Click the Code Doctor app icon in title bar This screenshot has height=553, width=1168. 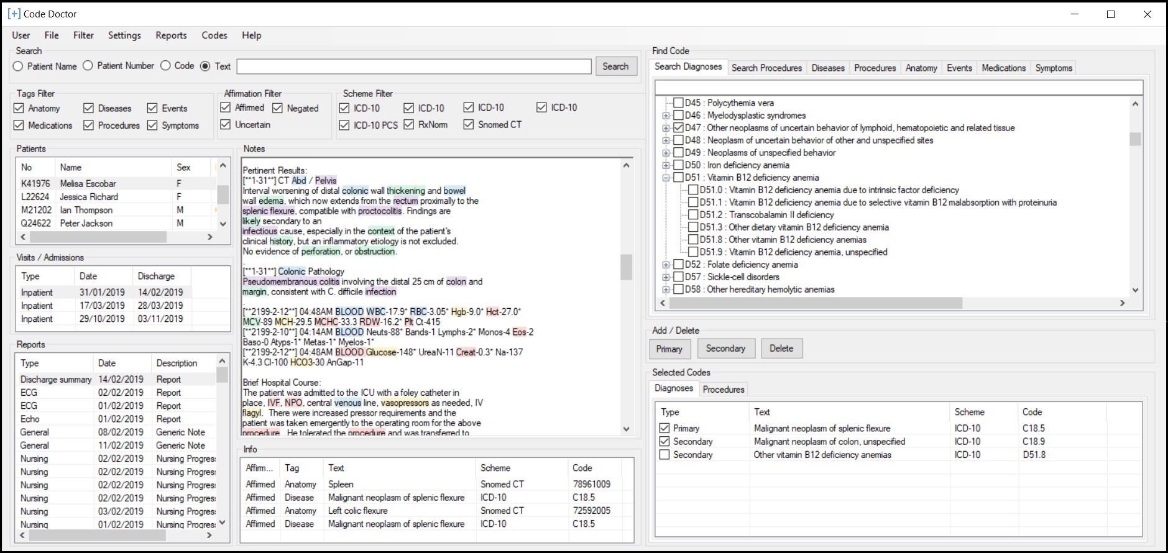click(14, 14)
